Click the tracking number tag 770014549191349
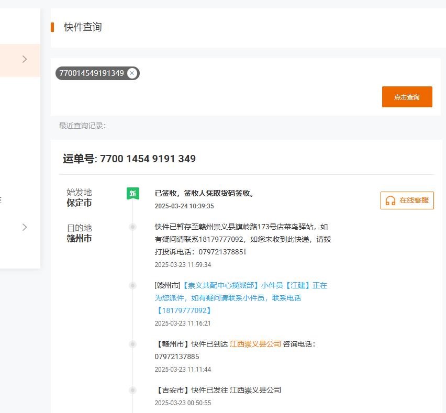This screenshot has height=413, width=446. coord(92,73)
